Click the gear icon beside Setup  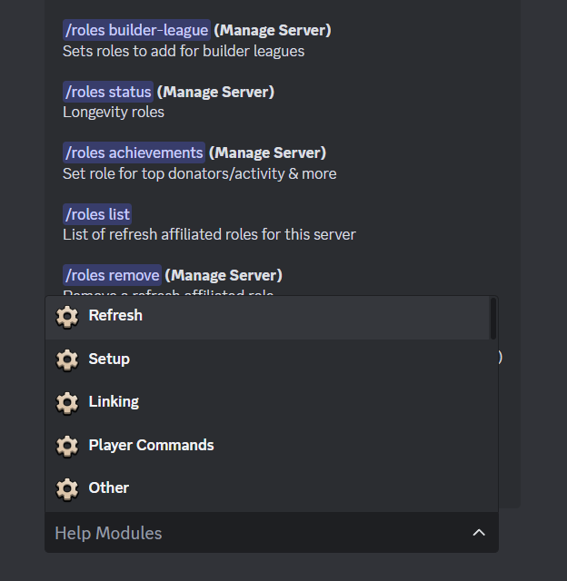[67, 359]
